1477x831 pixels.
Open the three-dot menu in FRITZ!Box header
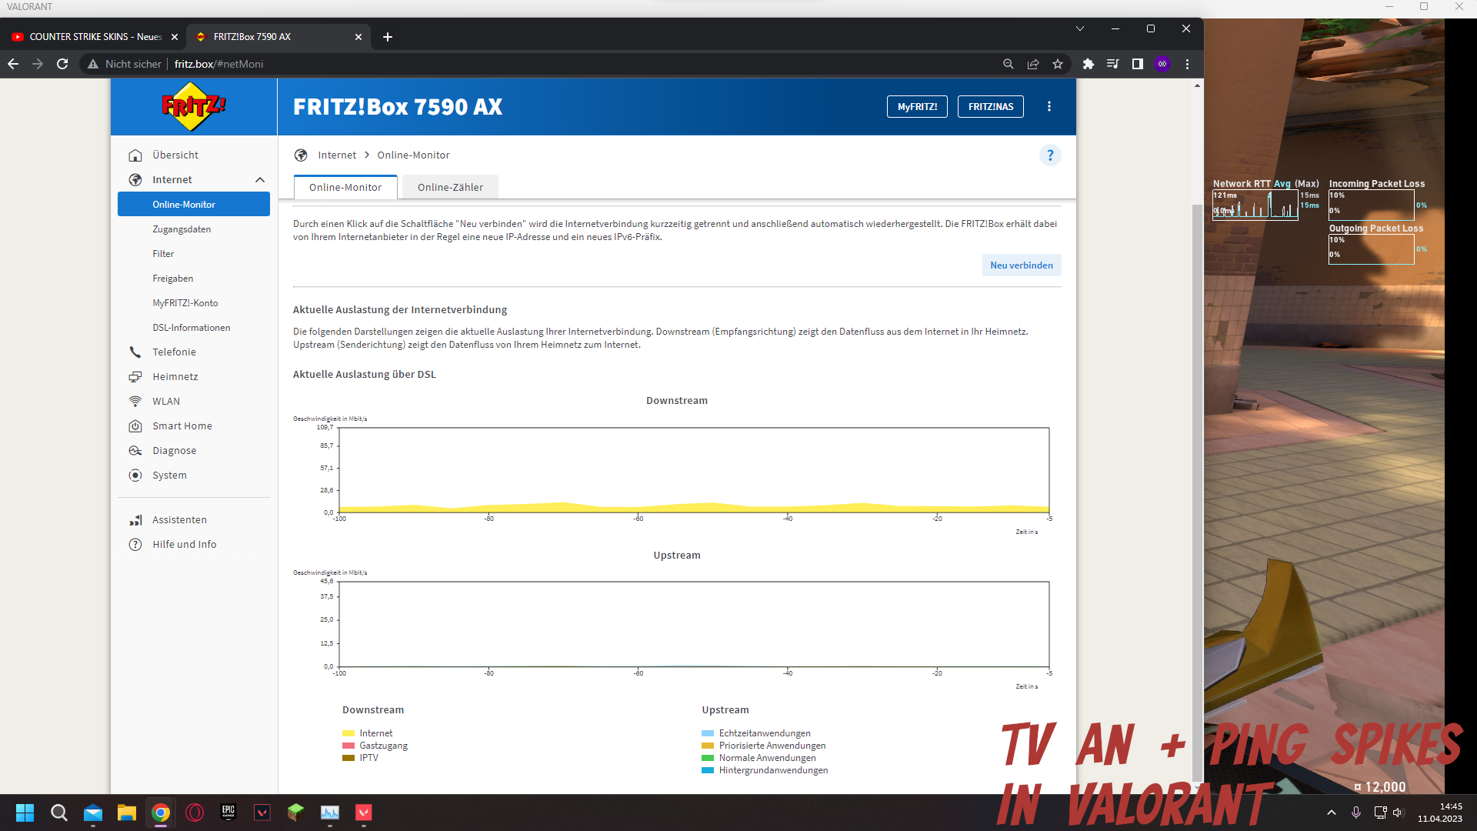pos(1049,107)
